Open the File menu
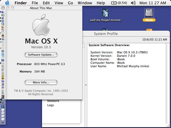Screen dimensions: 171x128 (x=35, y=3)
